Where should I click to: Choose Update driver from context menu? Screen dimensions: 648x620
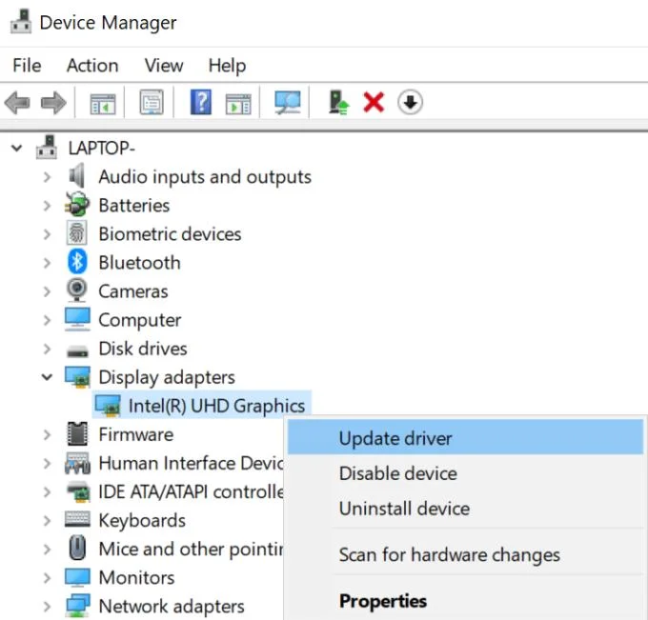(465, 437)
